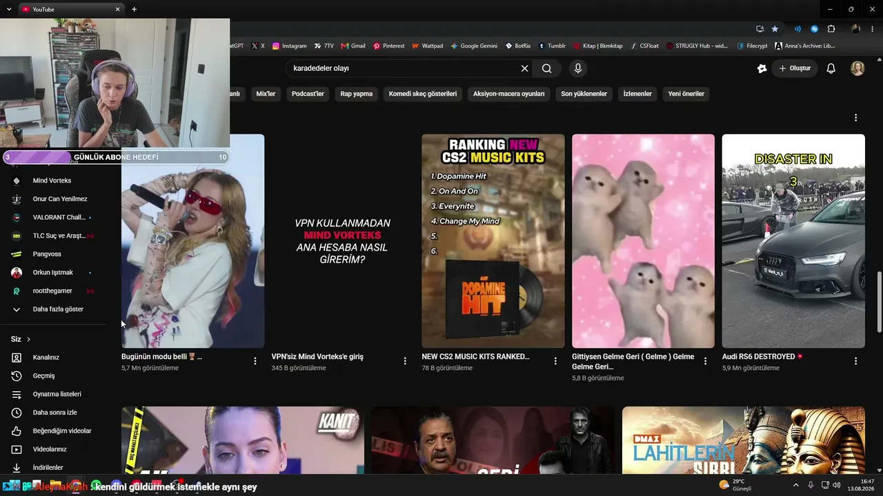The width and height of the screenshot is (883, 496).
Task: Open the Wattpad bookmark
Action: coord(427,46)
